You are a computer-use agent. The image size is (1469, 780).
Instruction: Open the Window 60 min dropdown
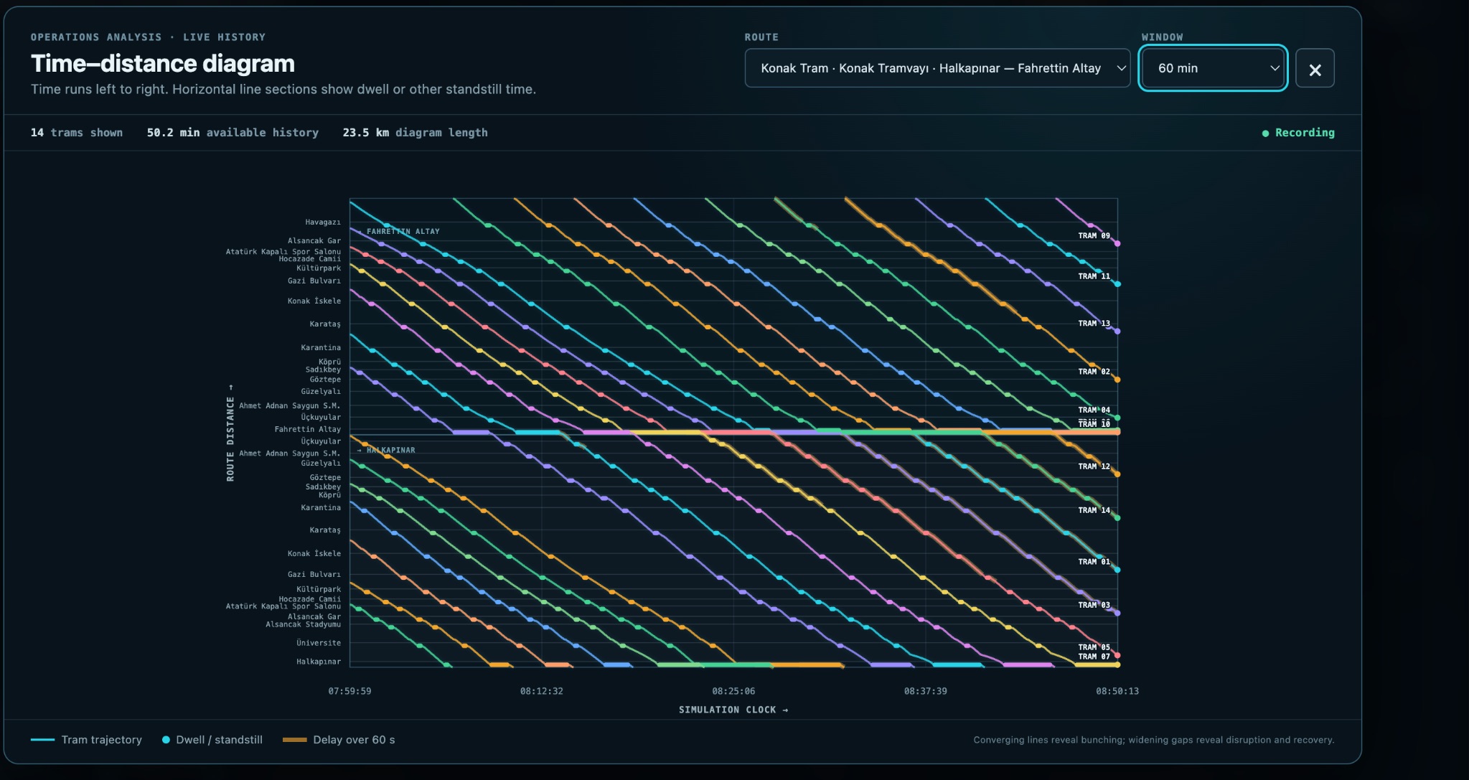pos(1213,68)
